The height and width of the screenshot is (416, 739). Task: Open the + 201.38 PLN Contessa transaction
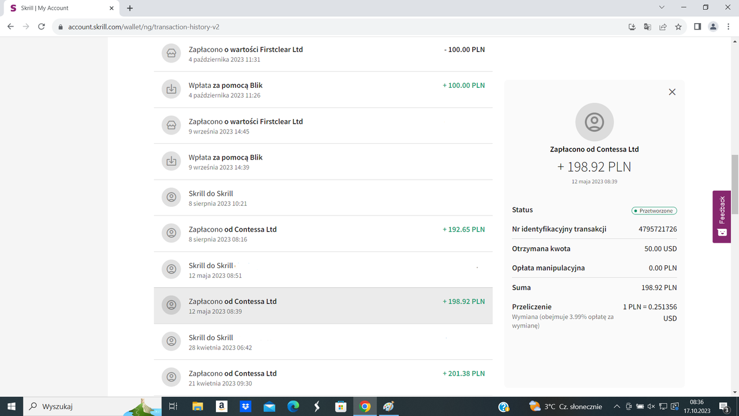point(323,378)
